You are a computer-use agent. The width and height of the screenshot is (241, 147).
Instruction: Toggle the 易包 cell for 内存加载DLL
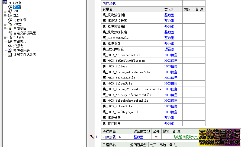tap(166, 137)
